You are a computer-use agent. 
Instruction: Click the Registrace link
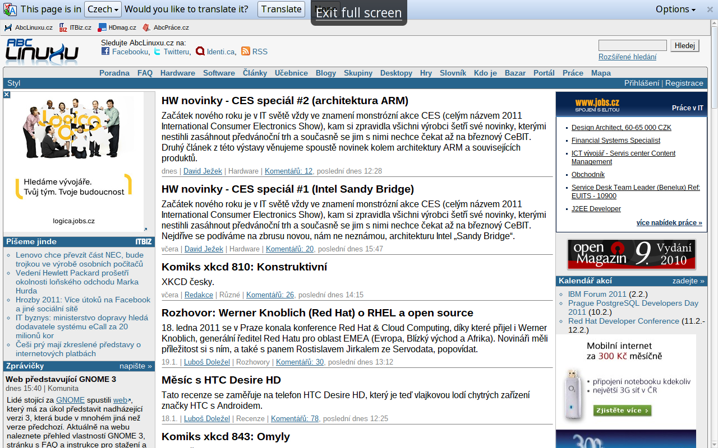click(684, 83)
